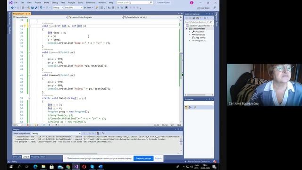Open File Explorer from the taskbar

(x=43, y=167)
